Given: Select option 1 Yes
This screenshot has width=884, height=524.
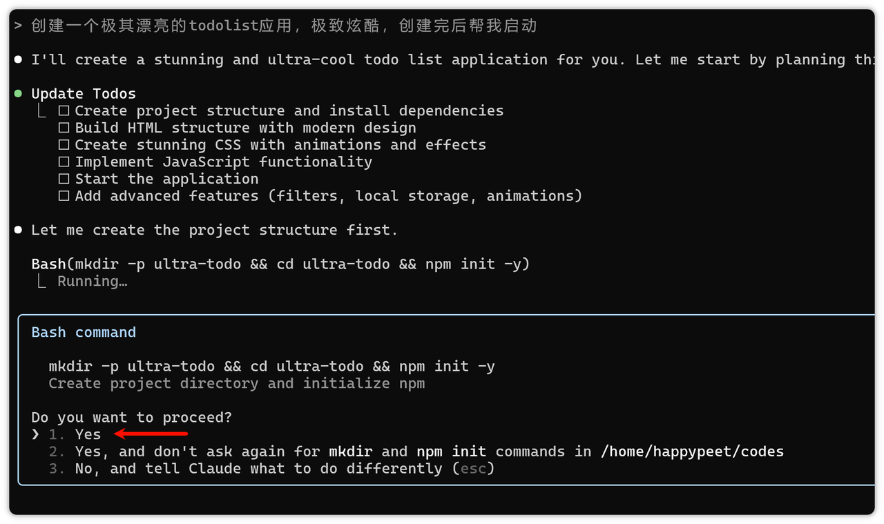Looking at the screenshot, I should click(87, 434).
